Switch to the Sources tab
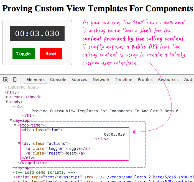Viewport: 194px width, 182px height. [79, 80]
